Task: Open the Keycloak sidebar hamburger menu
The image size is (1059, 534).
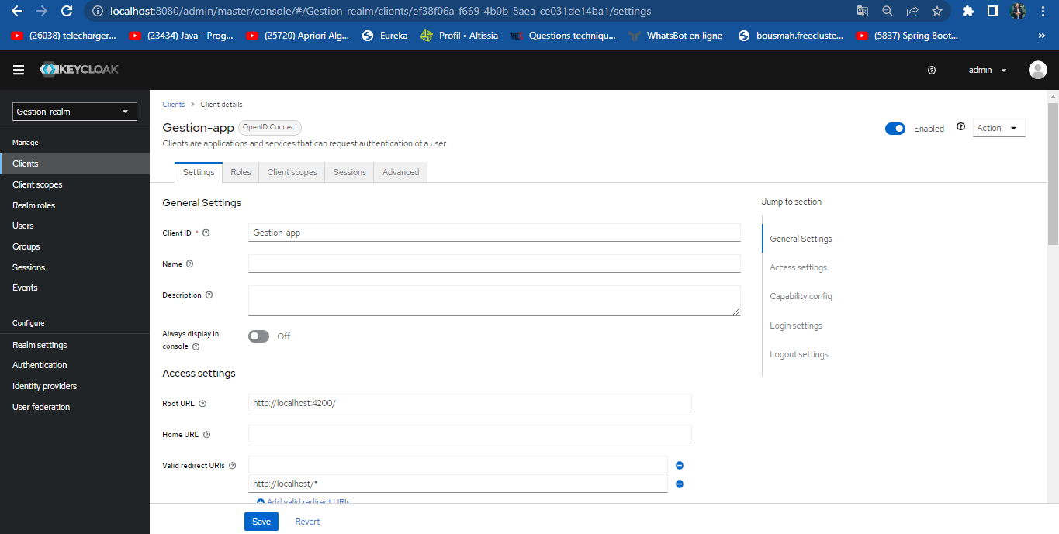Action: tap(18, 70)
